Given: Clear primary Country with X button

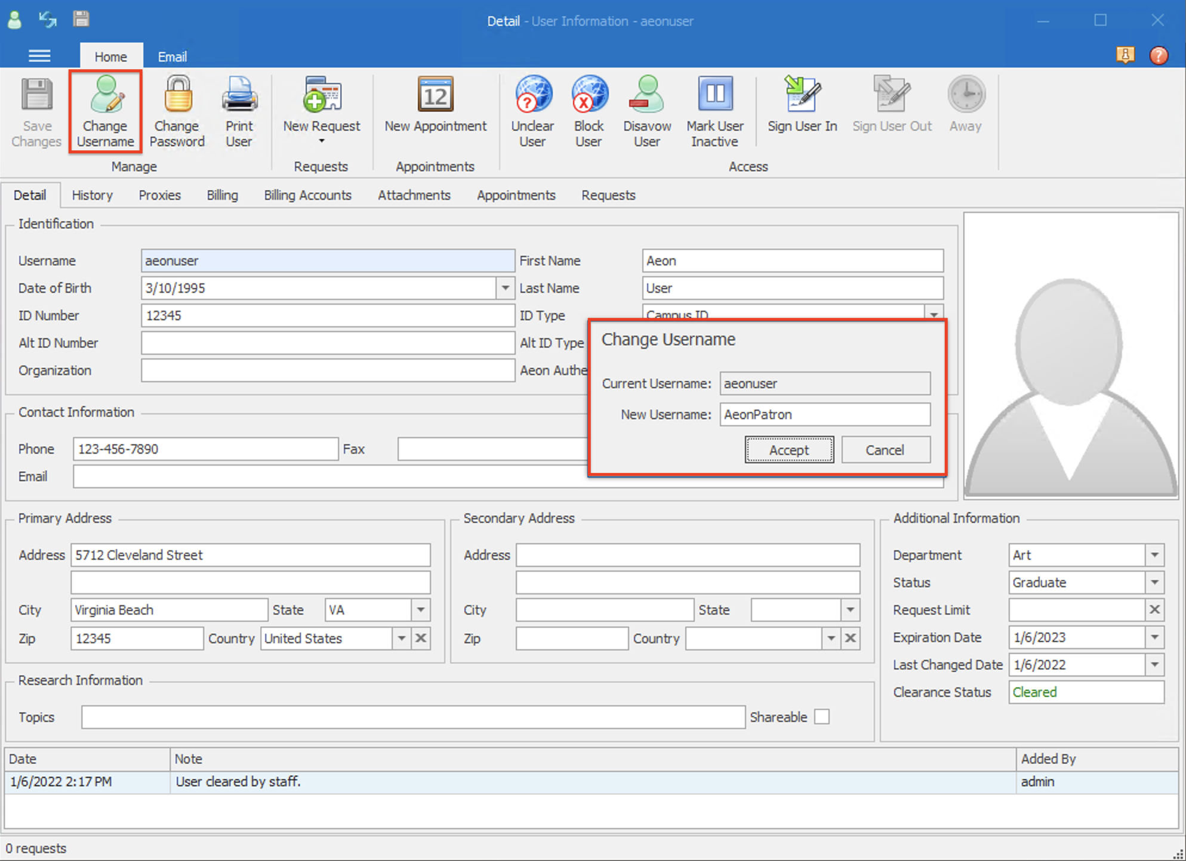Looking at the screenshot, I should 421,639.
